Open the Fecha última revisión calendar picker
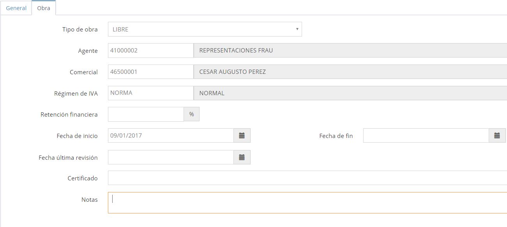The width and height of the screenshot is (507, 227). pyautogui.click(x=242, y=157)
